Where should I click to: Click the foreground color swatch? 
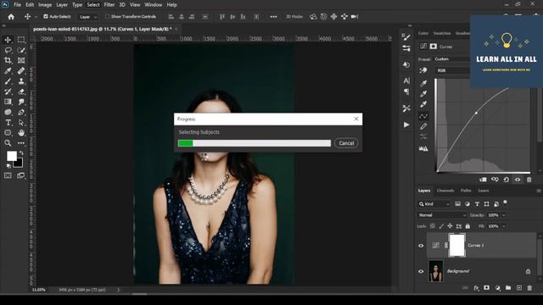(x=12, y=156)
